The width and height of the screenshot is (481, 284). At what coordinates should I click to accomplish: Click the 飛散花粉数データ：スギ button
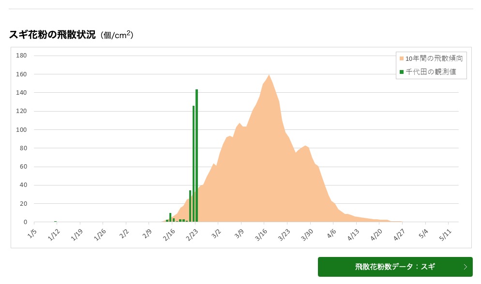pyautogui.click(x=395, y=267)
